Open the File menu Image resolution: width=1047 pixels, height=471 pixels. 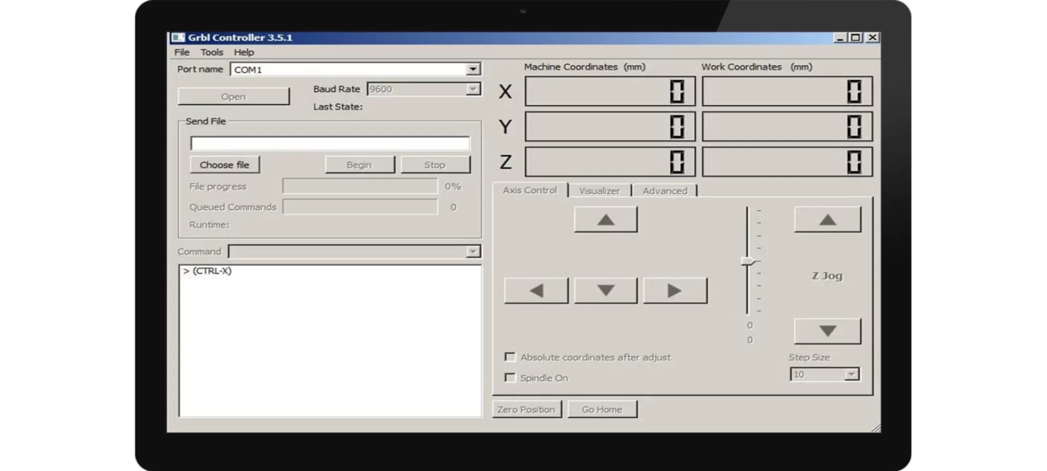181,52
